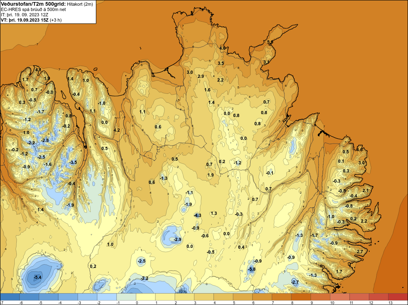The width and height of the screenshot is (408, 305).
Task: Click the 5.9 temperature reading
Action: (x=270, y=42)
